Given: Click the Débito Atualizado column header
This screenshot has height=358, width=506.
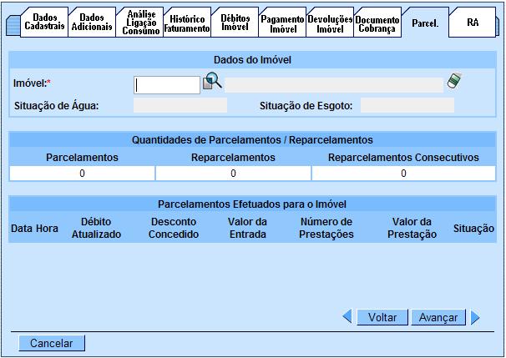Looking at the screenshot, I should pos(96,228).
